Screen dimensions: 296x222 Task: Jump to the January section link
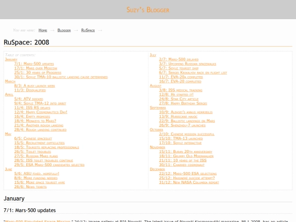(11, 59)
